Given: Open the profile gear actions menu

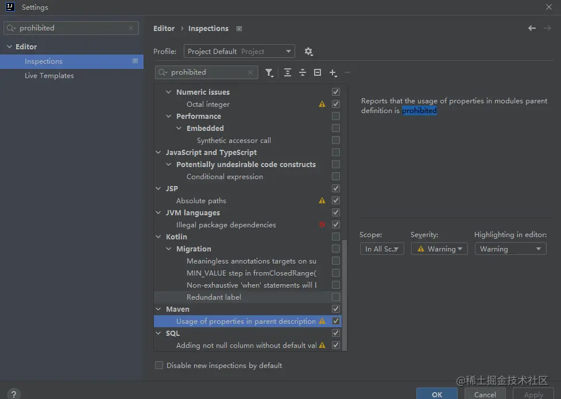Looking at the screenshot, I should [308, 52].
